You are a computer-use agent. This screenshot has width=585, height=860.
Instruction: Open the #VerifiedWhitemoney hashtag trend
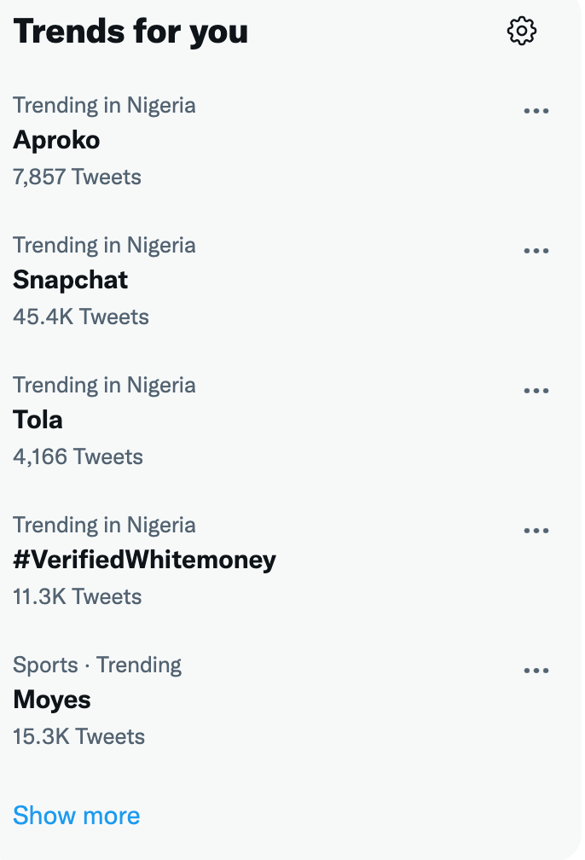click(145, 560)
